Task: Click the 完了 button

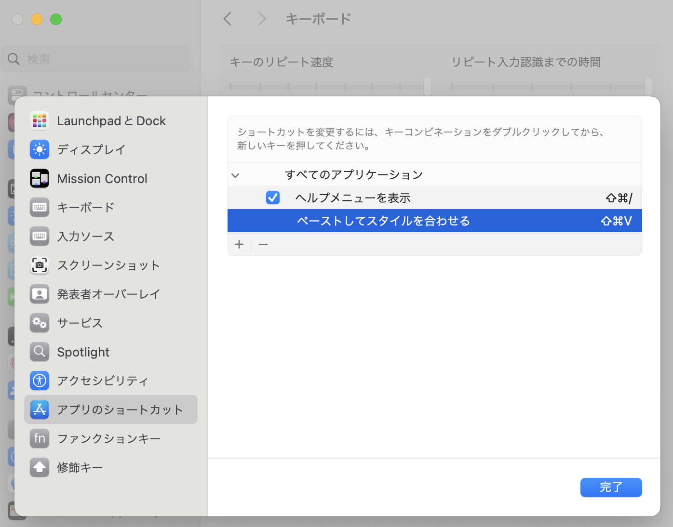Action: (611, 487)
